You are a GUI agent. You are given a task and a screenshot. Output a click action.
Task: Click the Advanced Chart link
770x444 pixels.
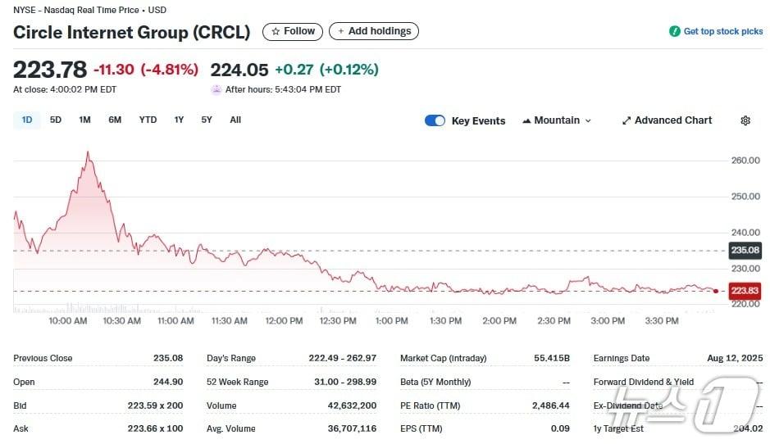[x=672, y=120]
